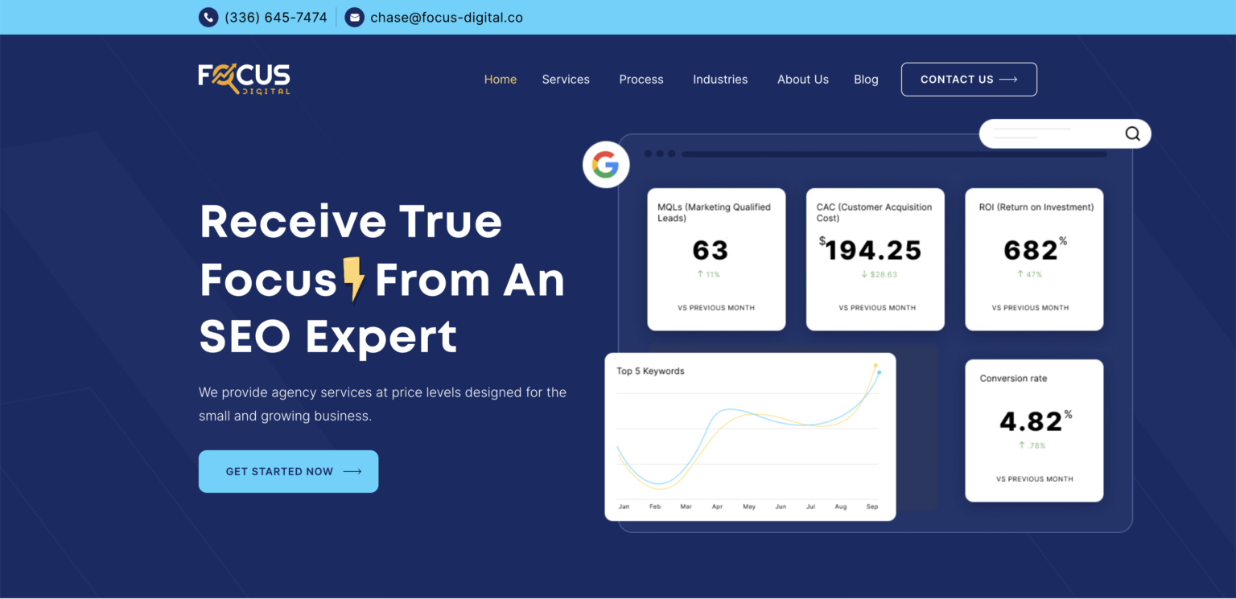Navigate to About Us

802,80
